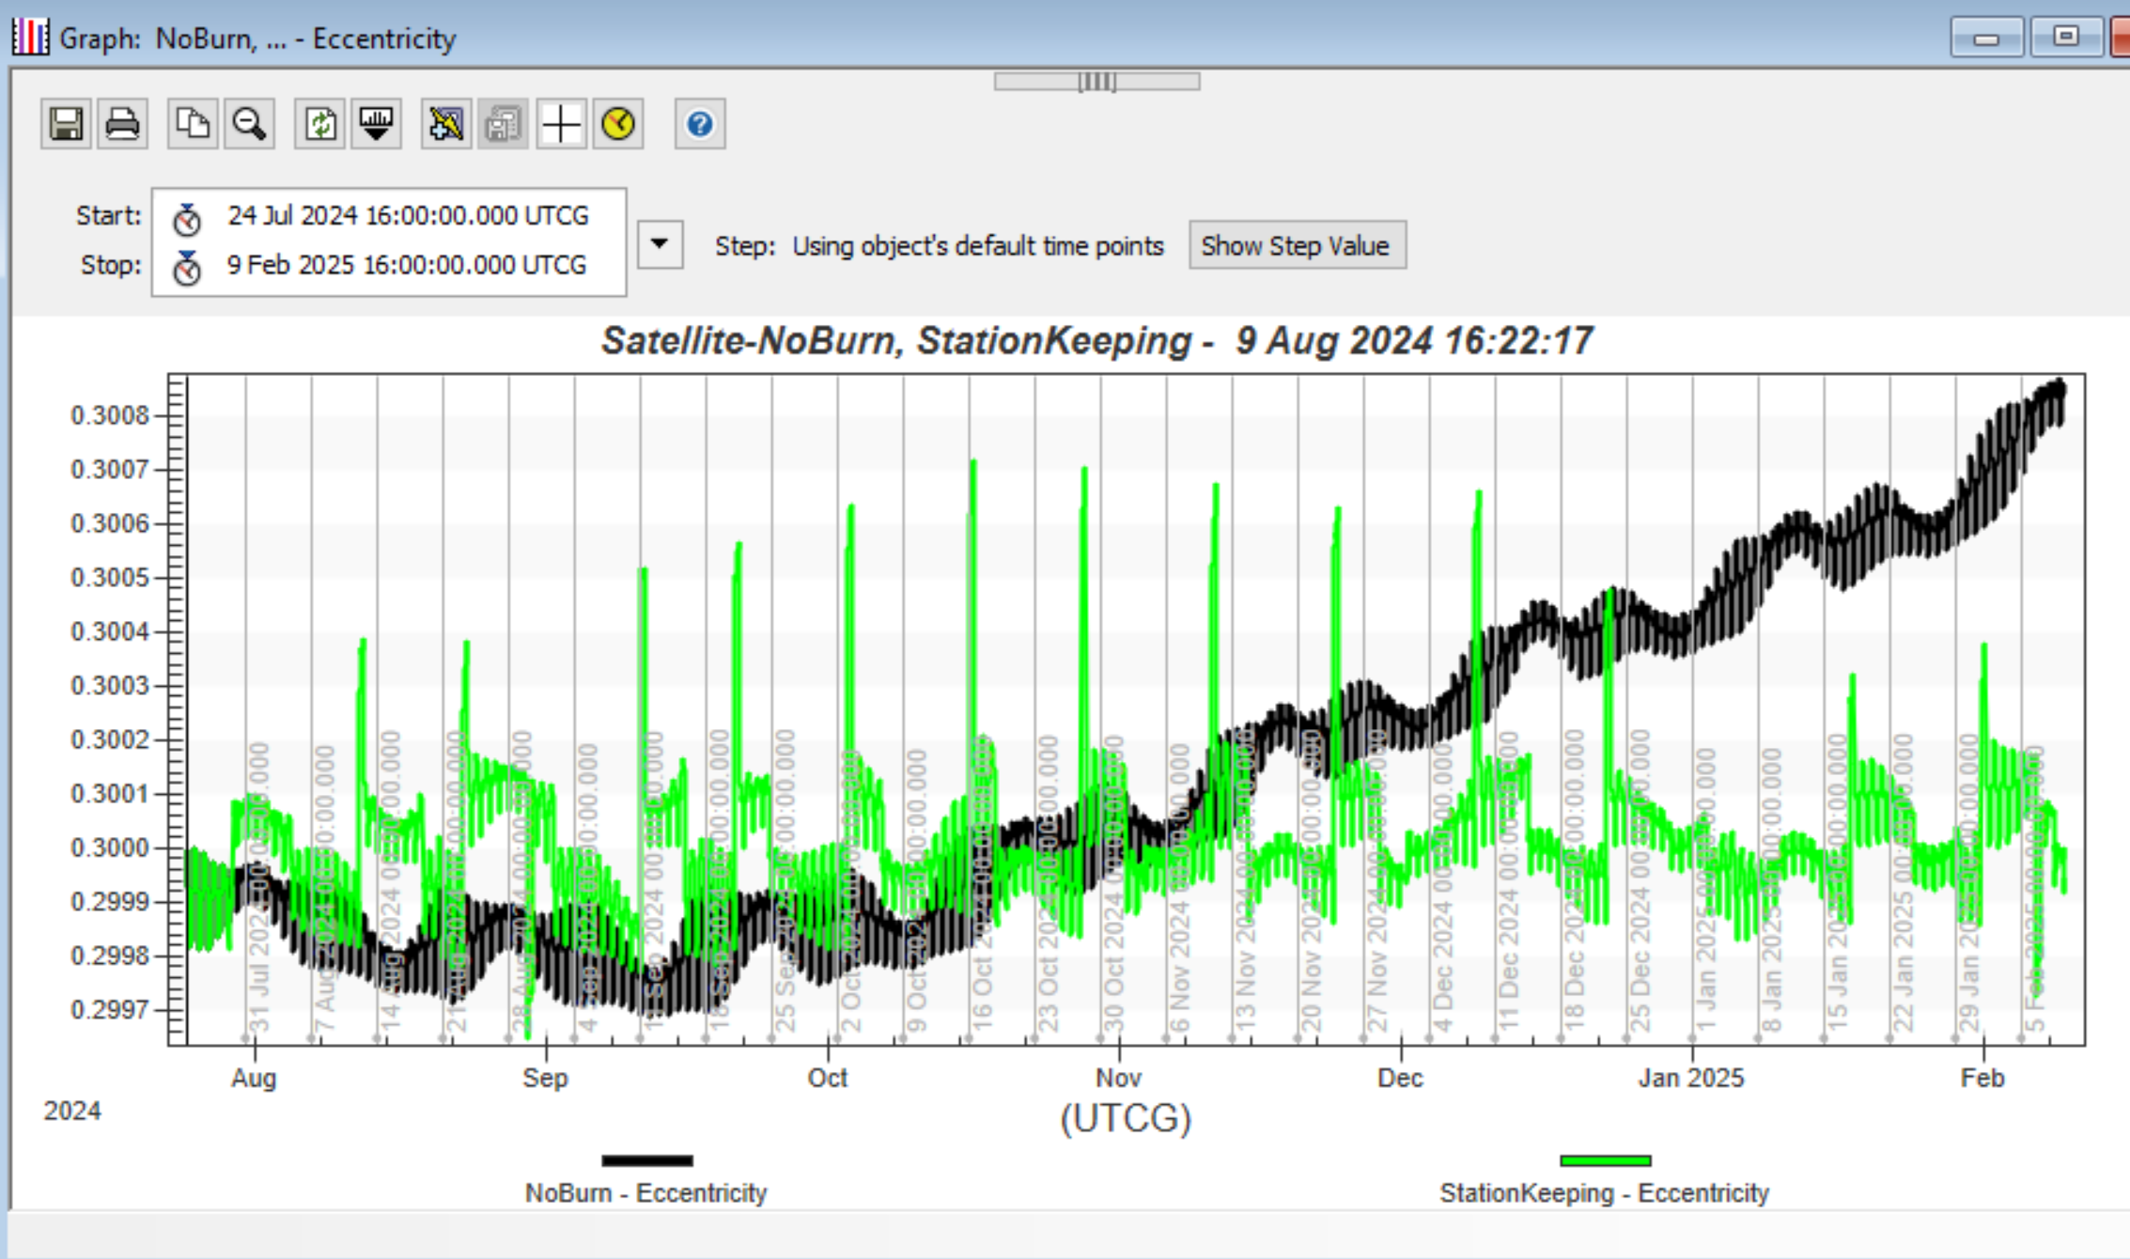This screenshot has width=2130, height=1259.
Task: Click the 0.3008 y-axis value
Action: tap(110, 415)
